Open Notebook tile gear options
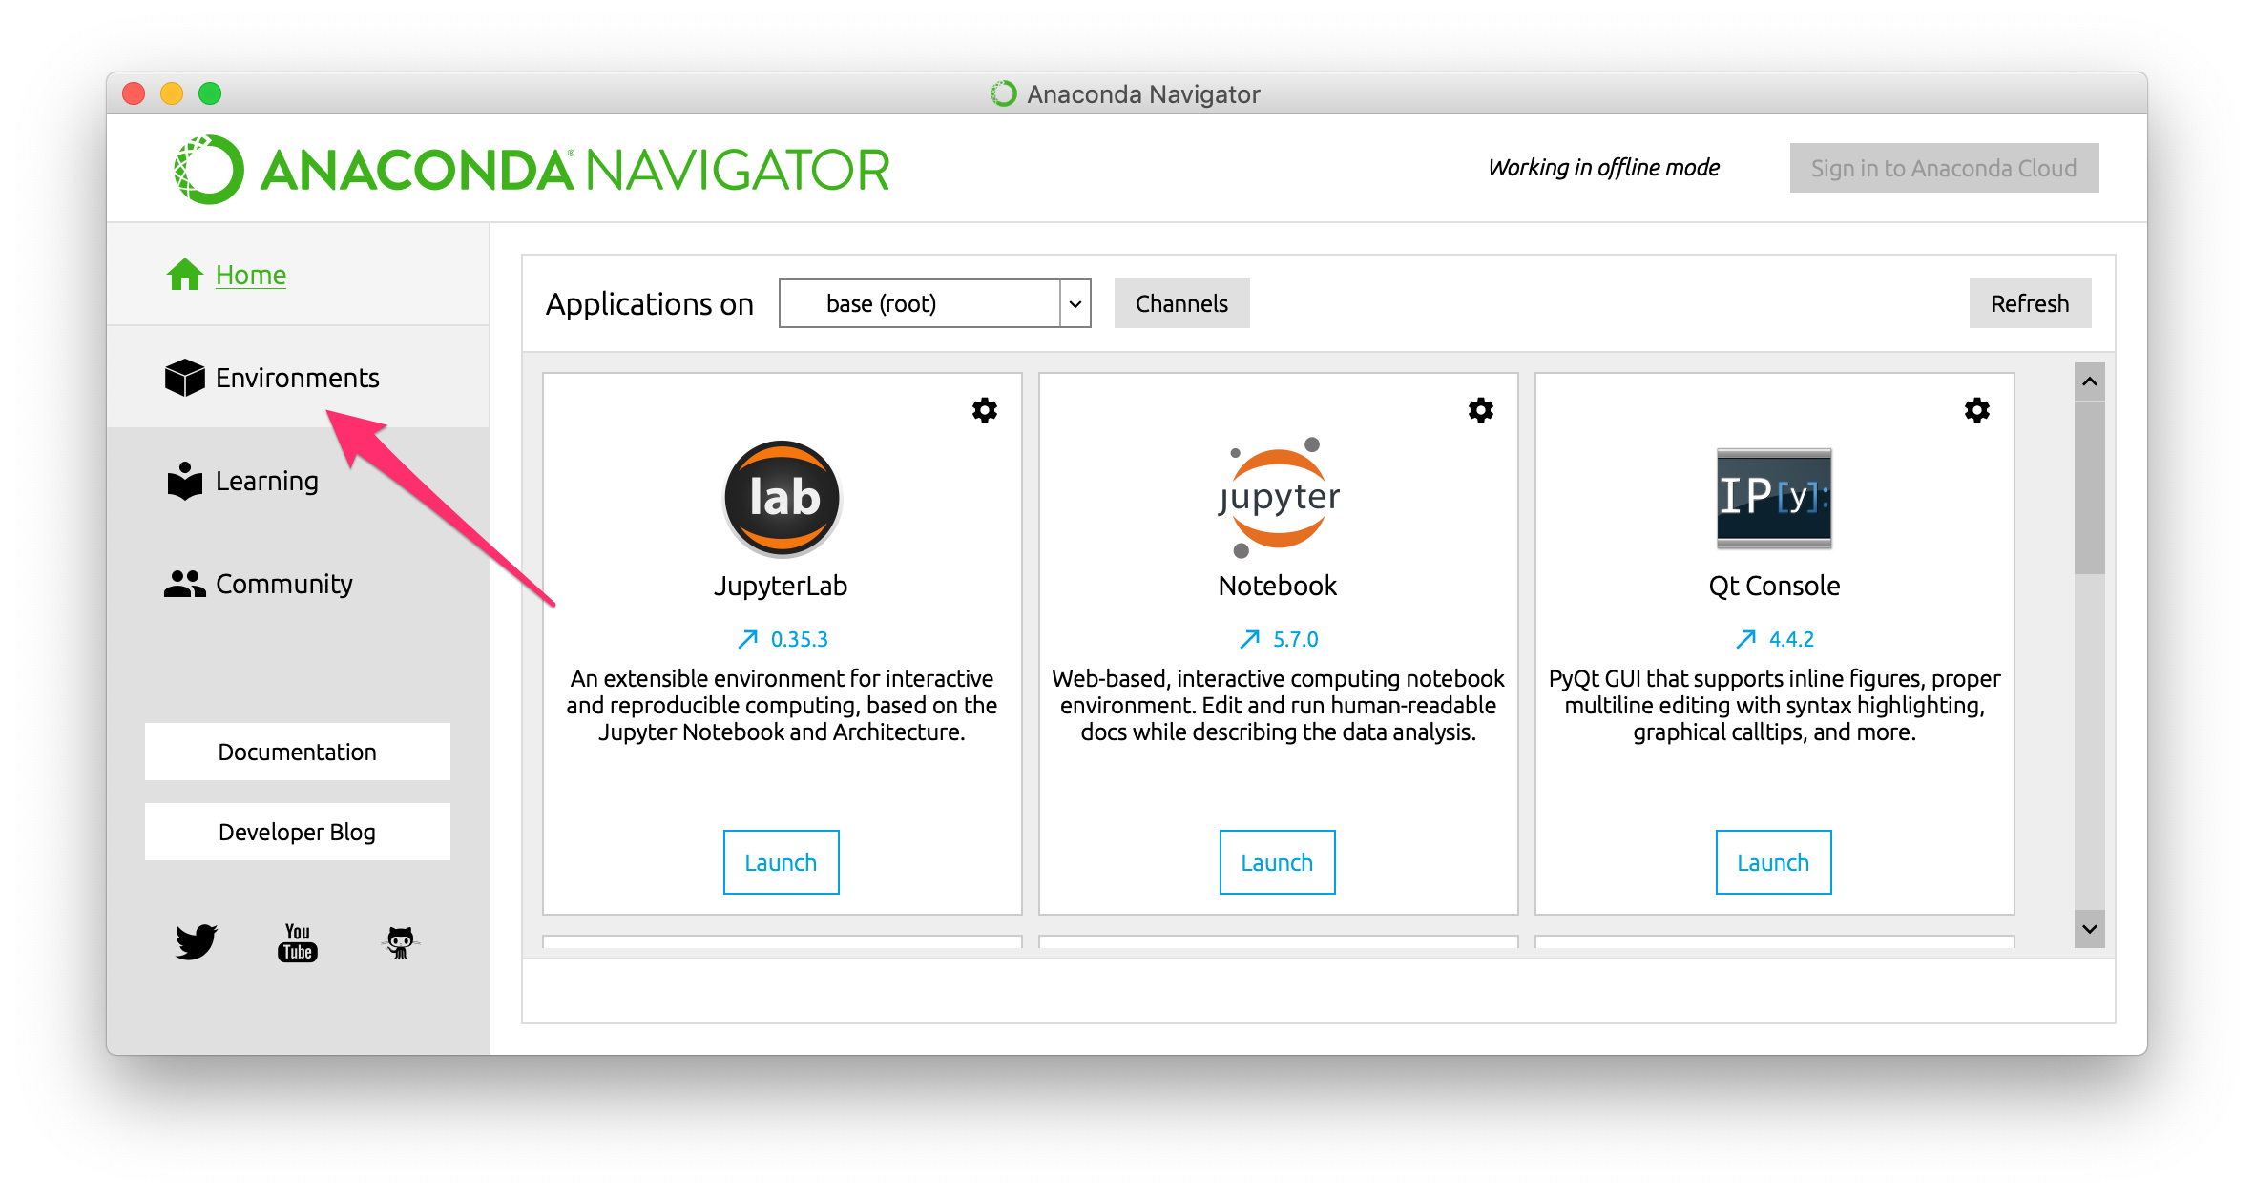 1480,410
